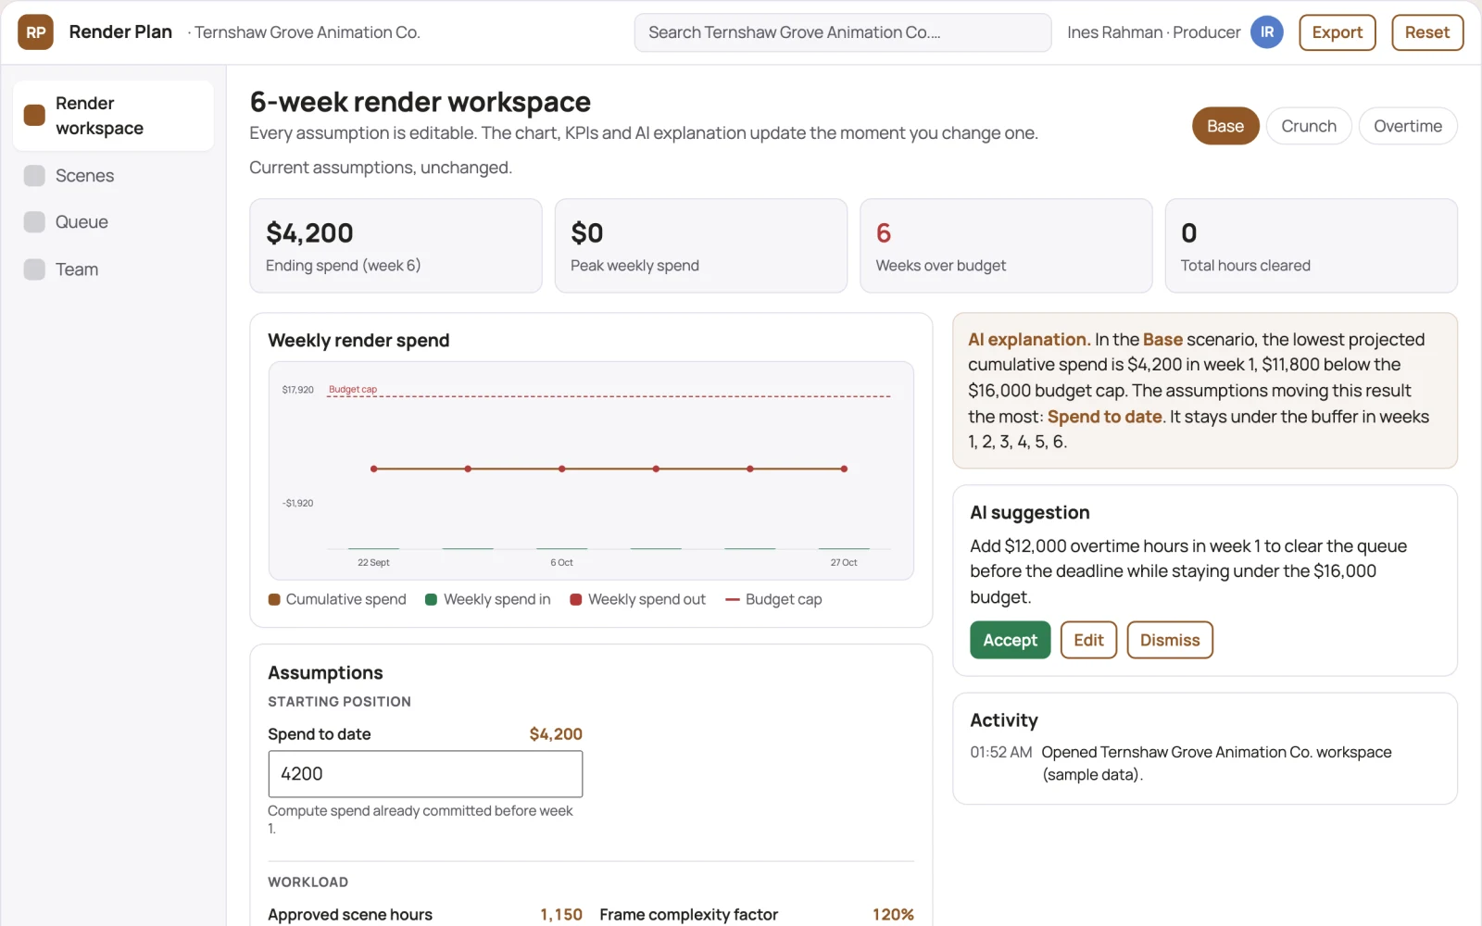Focus the Ternshaw Grove search field
The height and width of the screenshot is (926, 1482).
click(842, 32)
